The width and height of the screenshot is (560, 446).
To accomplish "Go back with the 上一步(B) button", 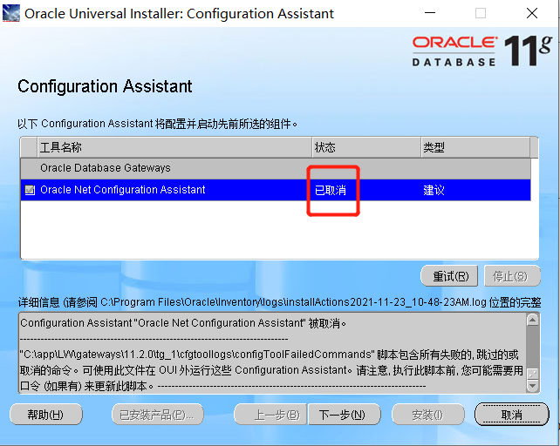I will pyautogui.click(x=270, y=415).
